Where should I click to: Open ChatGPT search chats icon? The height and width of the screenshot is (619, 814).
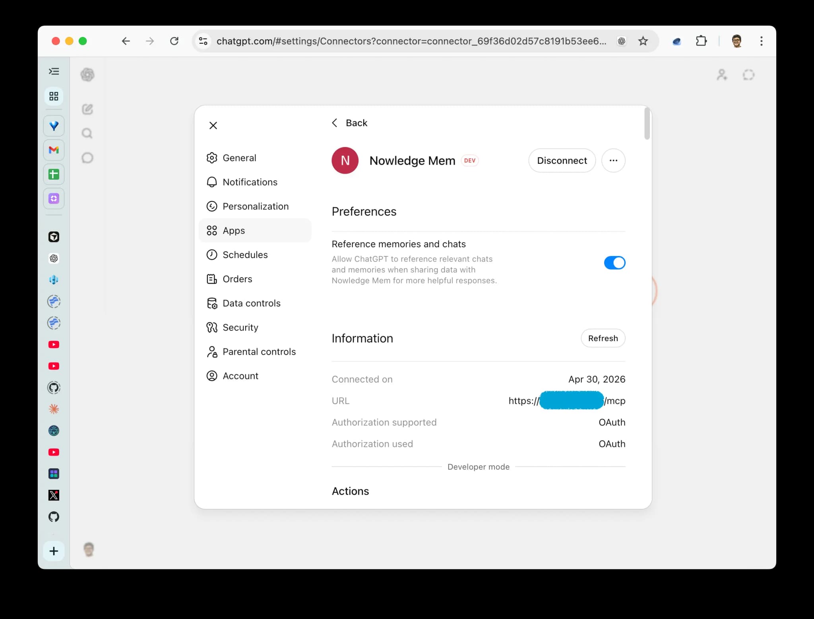(x=87, y=134)
